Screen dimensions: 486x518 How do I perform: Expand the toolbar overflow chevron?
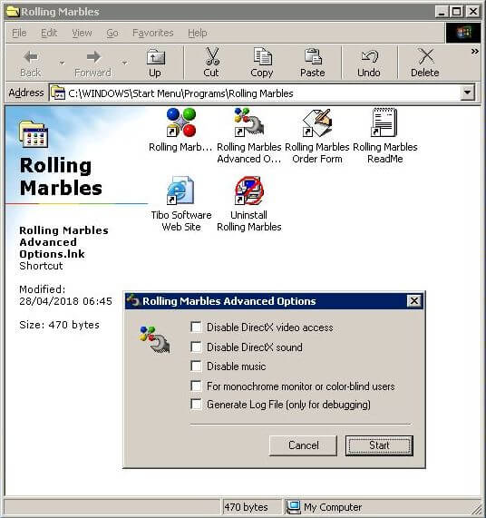pos(474,52)
